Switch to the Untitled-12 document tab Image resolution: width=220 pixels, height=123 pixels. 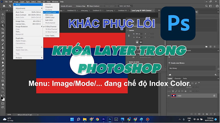[x=71, y=10]
